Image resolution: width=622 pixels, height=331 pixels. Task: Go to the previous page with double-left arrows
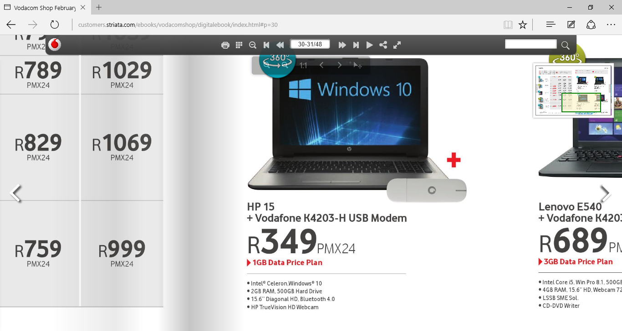pyautogui.click(x=280, y=45)
